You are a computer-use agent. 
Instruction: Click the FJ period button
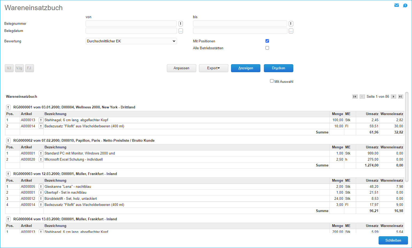[29, 68]
